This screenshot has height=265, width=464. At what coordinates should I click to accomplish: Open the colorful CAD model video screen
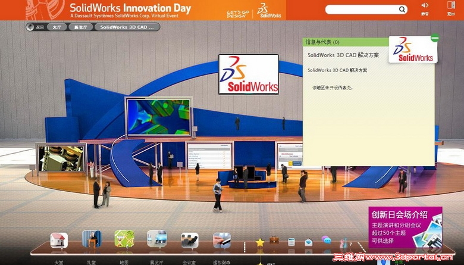pyautogui.click(x=159, y=117)
